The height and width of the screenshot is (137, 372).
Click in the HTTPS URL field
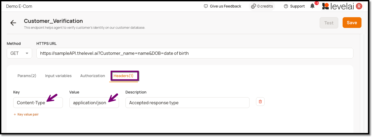[x=195, y=53]
